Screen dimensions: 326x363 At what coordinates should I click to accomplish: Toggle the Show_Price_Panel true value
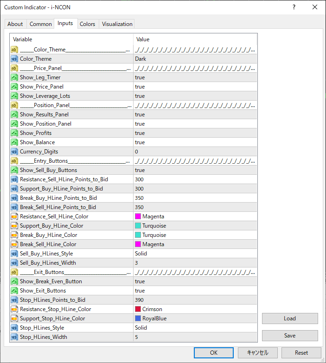click(x=195, y=87)
